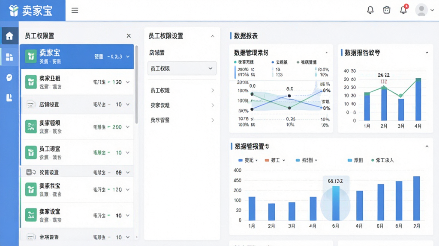Viewport: 439px width, 246px height.
Task: Collapse the lower bar chart card
Action: point(427,146)
